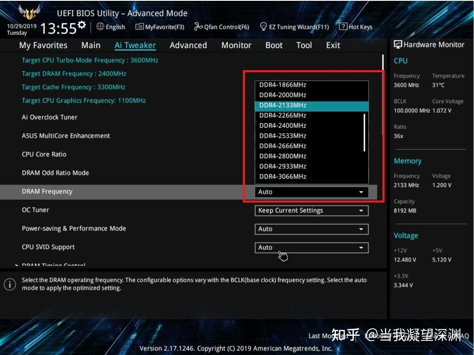The image size is (474, 355).
Task: Select DDR4-3066MHz memory speed
Action: (x=283, y=176)
